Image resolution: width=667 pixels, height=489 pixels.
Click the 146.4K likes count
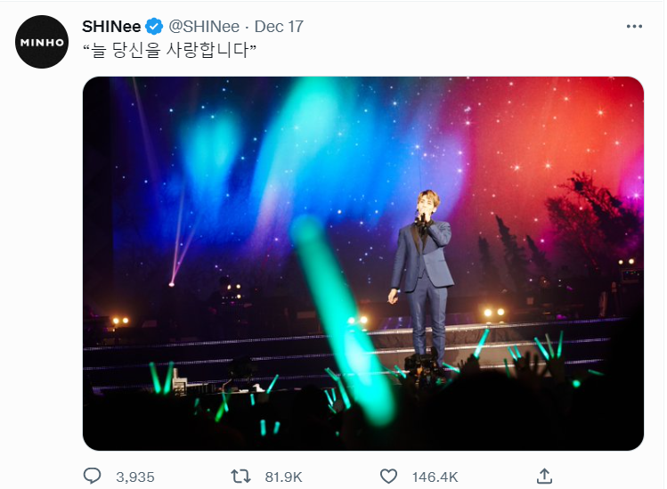435,477
